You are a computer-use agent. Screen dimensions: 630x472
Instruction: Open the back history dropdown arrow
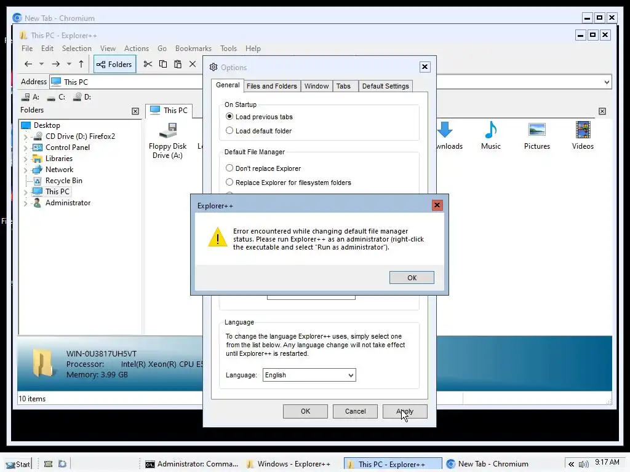(x=41, y=64)
